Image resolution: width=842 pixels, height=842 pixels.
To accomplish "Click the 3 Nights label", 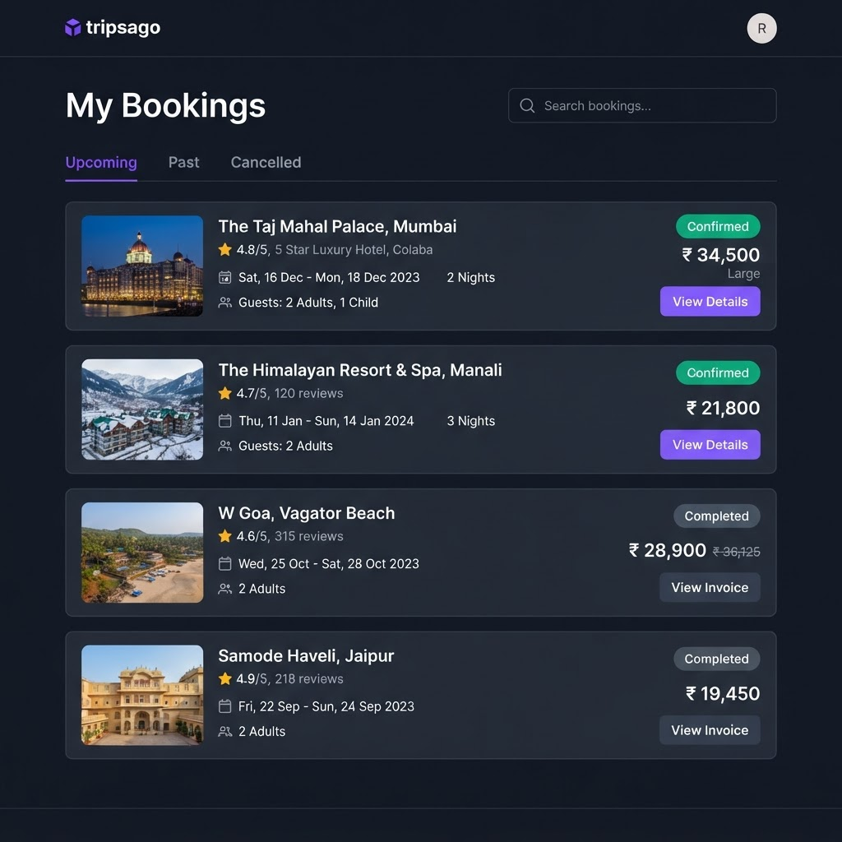I will (x=471, y=421).
